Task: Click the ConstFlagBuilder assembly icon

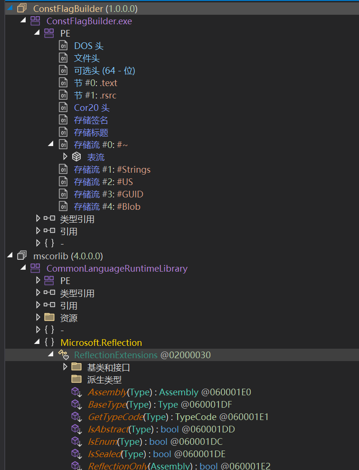Action: (x=21, y=9)
